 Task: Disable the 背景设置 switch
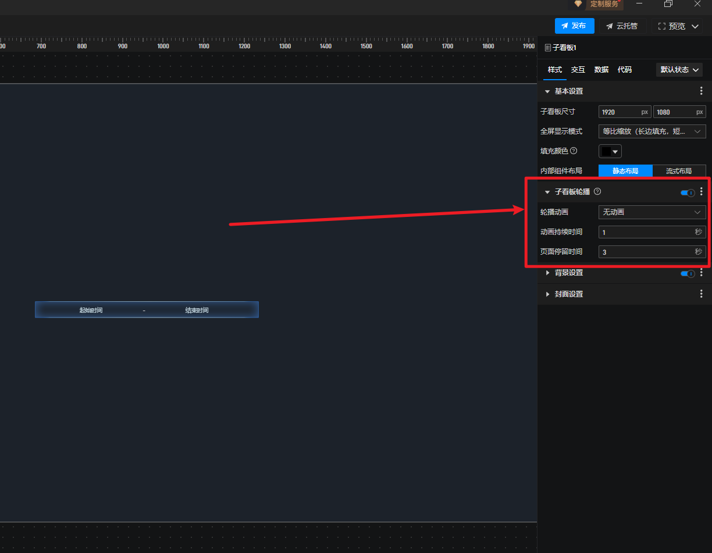click(687, 273)
